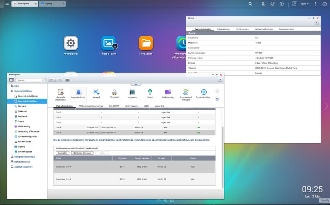
Task: Open Sikkerhed padlock icon in the ribbon
Action: click(114, 92)
